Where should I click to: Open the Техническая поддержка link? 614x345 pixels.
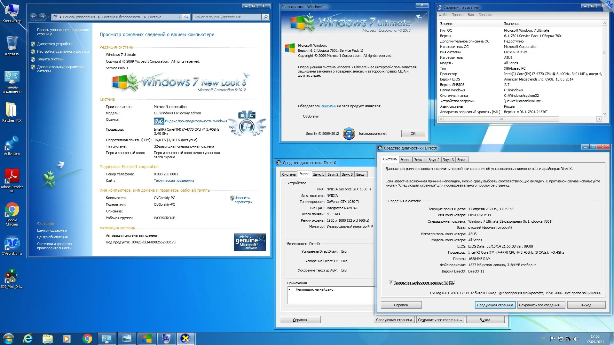(174, 180)
